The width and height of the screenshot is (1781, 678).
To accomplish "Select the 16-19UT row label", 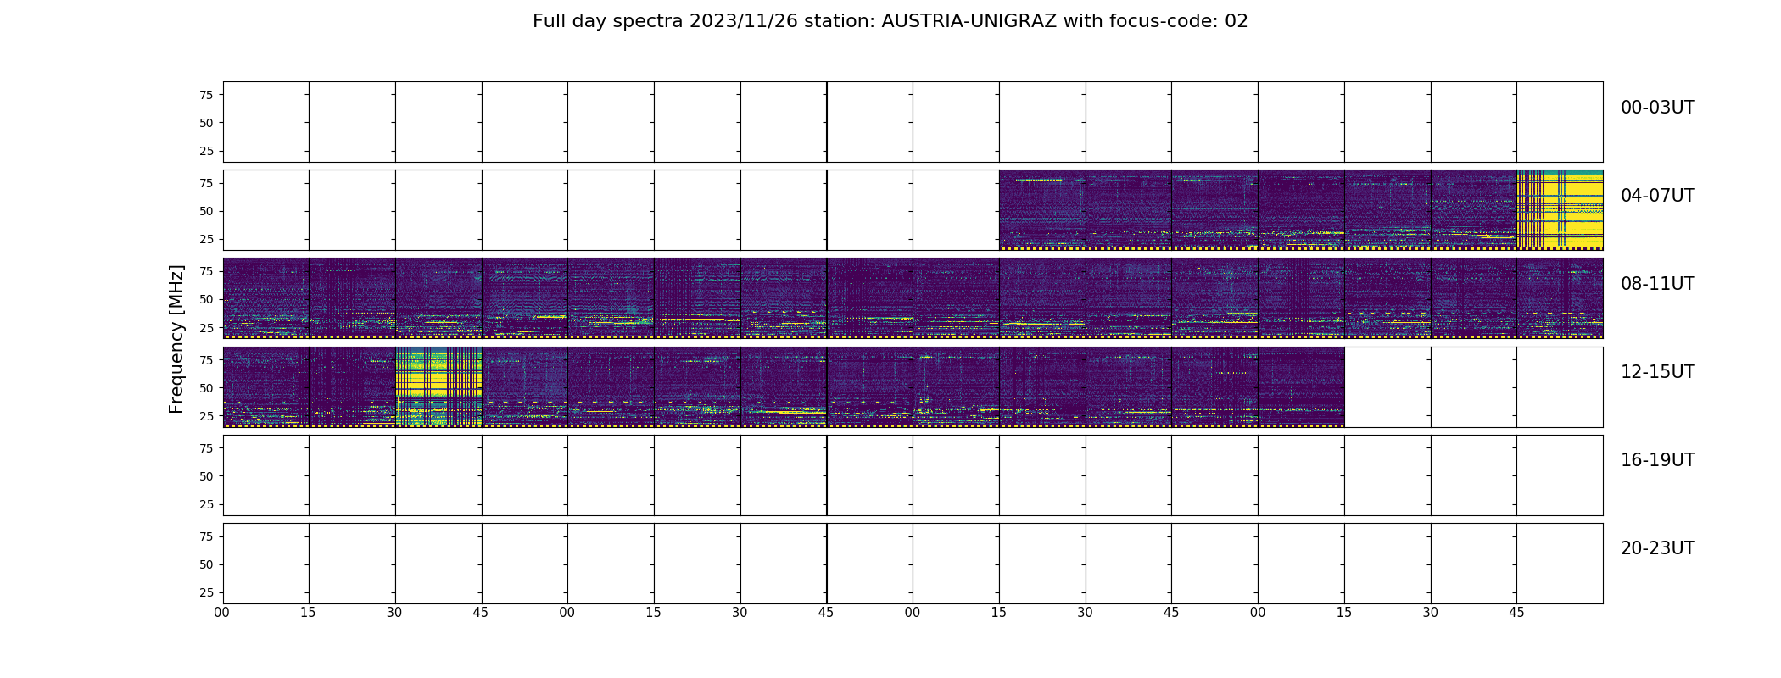I will [x=1657, y=460].
